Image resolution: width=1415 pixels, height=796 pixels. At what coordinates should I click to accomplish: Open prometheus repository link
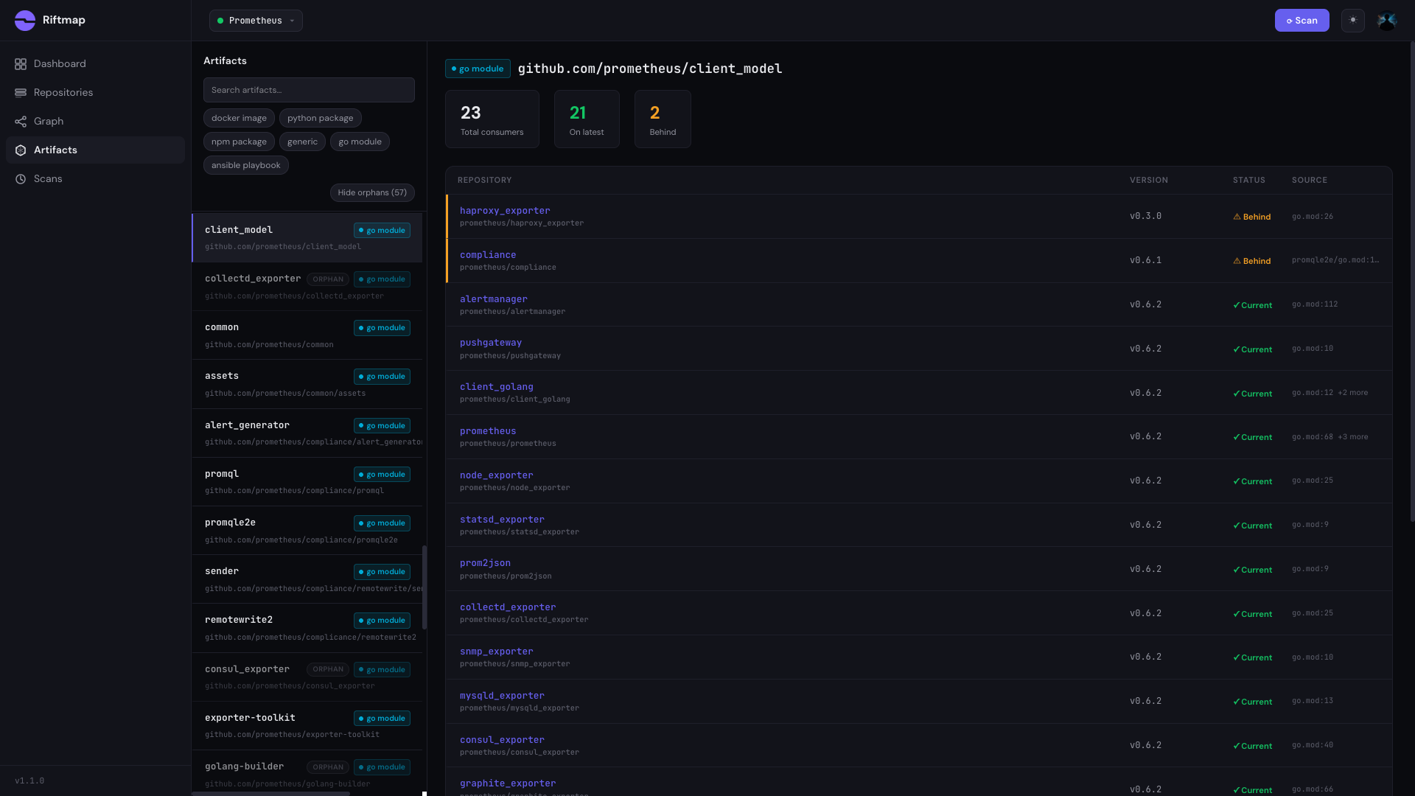coord(488,431)
